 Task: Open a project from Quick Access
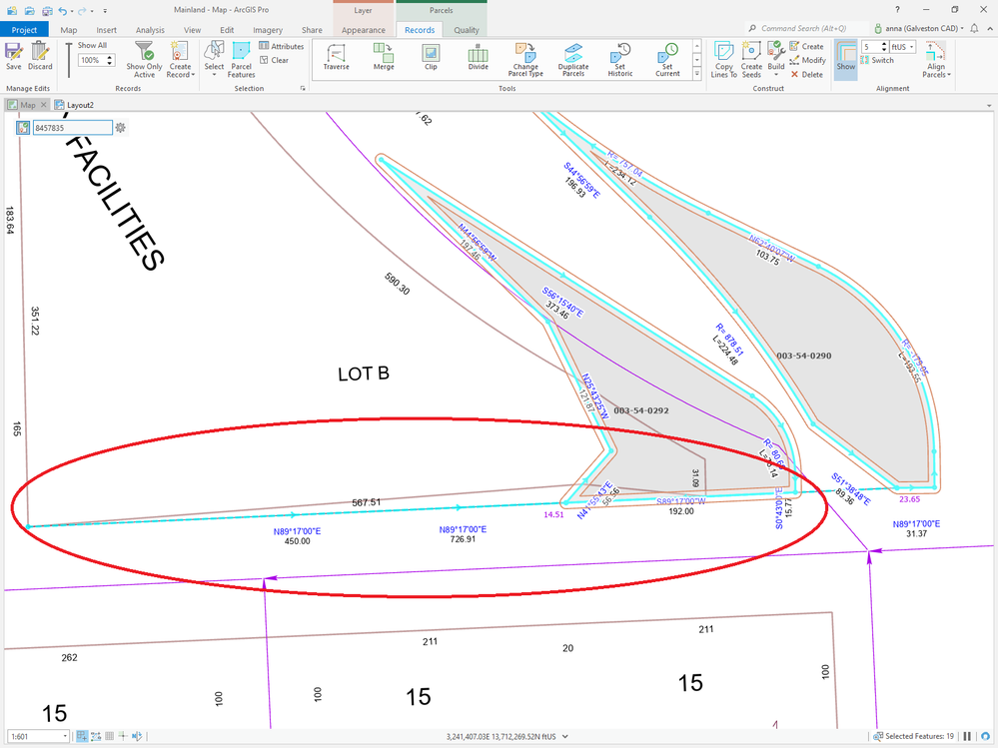29,10
